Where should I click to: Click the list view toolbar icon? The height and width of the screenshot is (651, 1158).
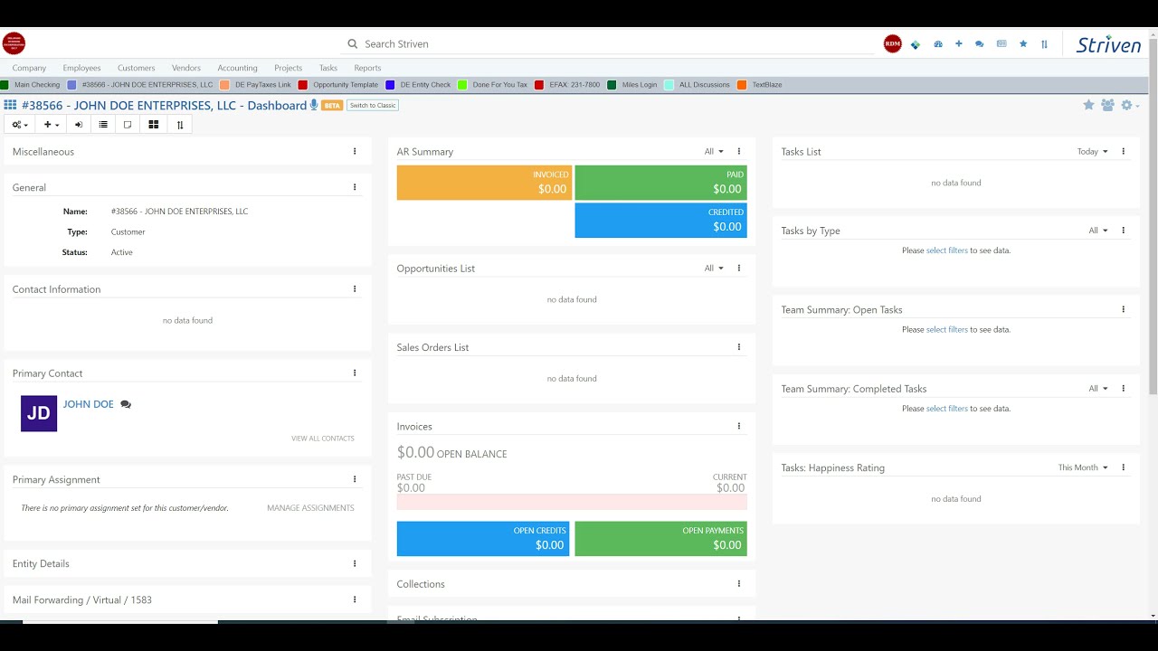coord(103,125)
